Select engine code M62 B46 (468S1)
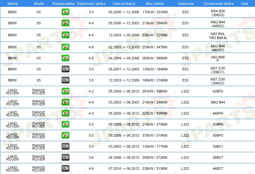Screen dimensions: 255x174 [x=218, y=48]
